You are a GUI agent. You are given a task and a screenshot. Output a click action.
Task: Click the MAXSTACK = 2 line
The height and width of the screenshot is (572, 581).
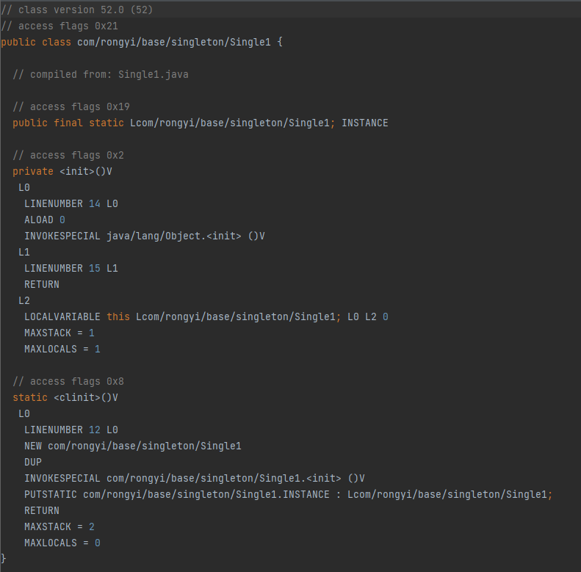click(x=59, y=526)
